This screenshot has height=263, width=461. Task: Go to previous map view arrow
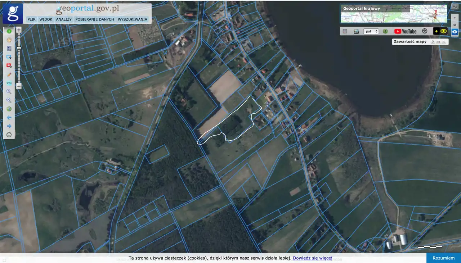point(9,118)
